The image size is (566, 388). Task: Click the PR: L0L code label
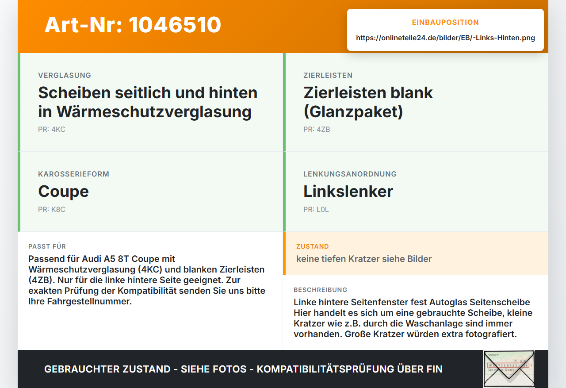tap(316, 210)
